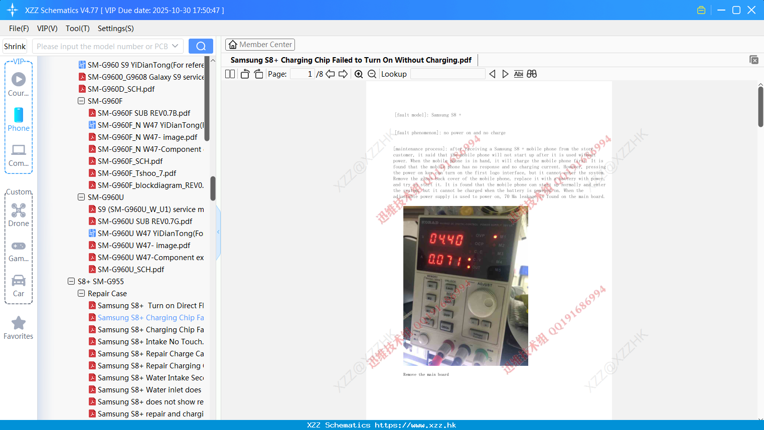Select the Phone category icon

pyautogui.click(x=19, y=119)
